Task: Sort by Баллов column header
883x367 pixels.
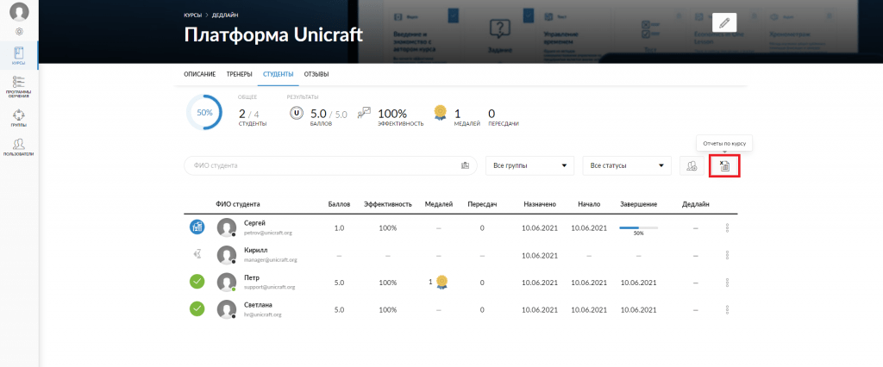Action: [340, 204]
